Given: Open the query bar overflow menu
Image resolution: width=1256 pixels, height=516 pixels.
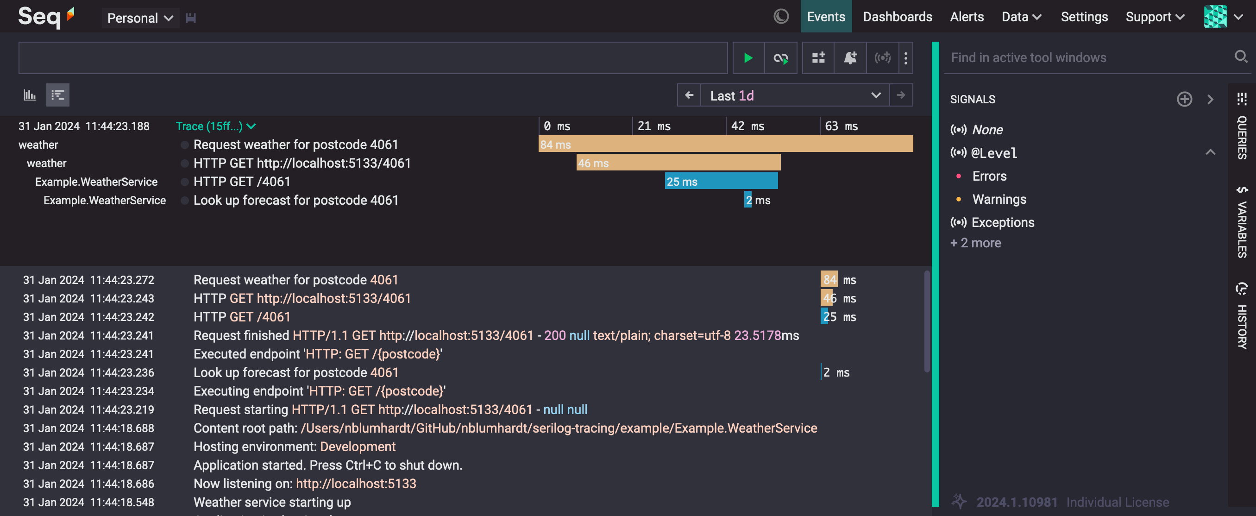Looking at the screenshot, I should click(x=905, y=58).
